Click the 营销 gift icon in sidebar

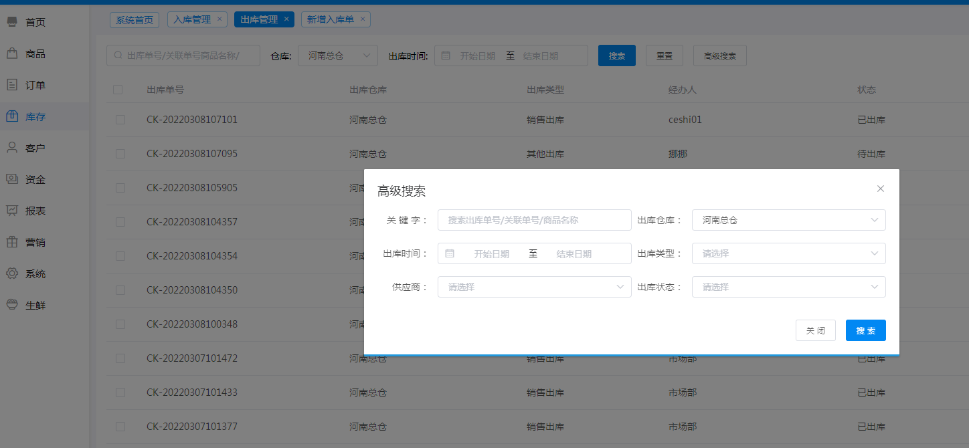click(12, 242)
